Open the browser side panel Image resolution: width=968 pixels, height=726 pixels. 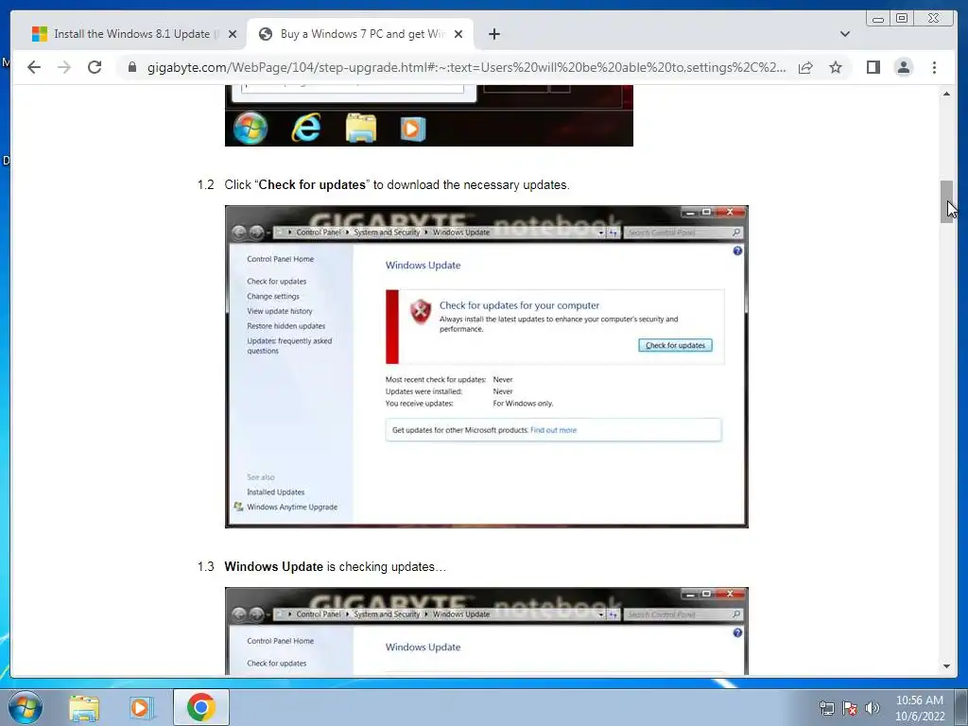[x=873, y=67]
